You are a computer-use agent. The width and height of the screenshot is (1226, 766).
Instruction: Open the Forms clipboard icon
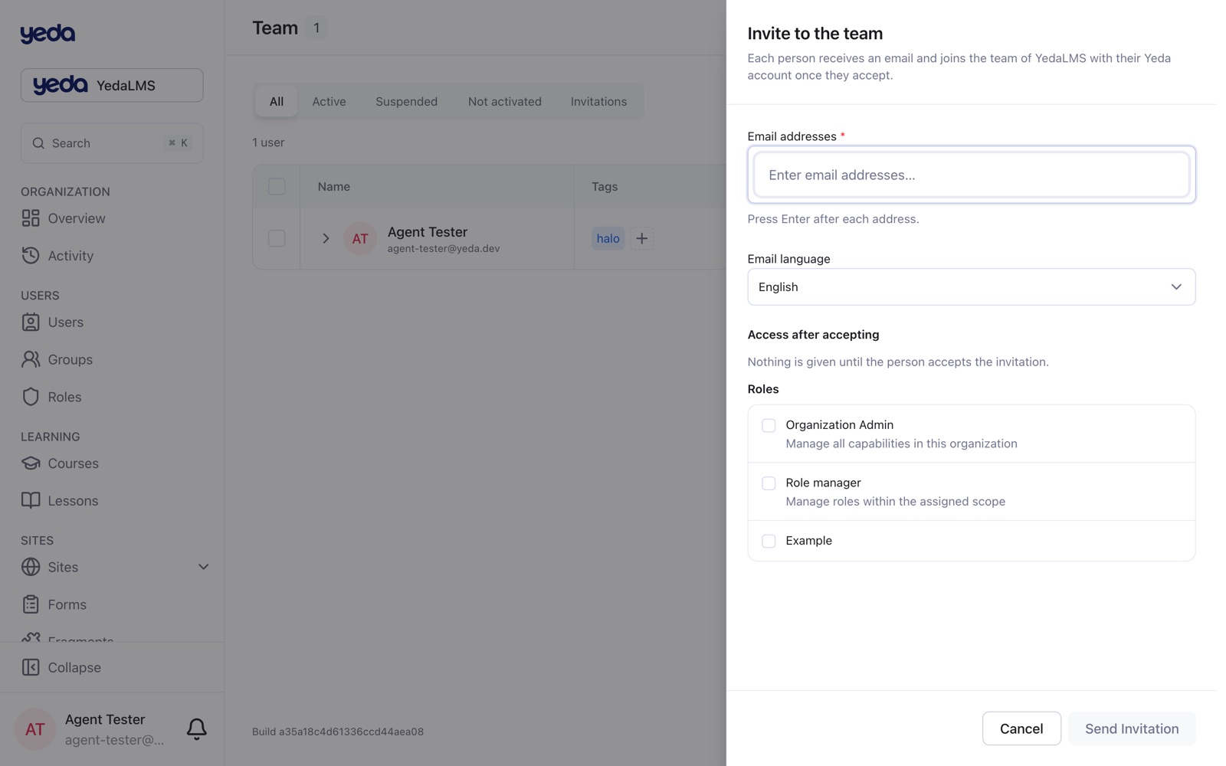coord(31,604)
